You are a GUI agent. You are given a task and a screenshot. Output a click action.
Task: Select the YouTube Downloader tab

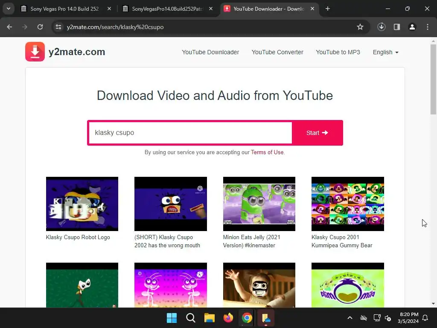tap(269, 9)
